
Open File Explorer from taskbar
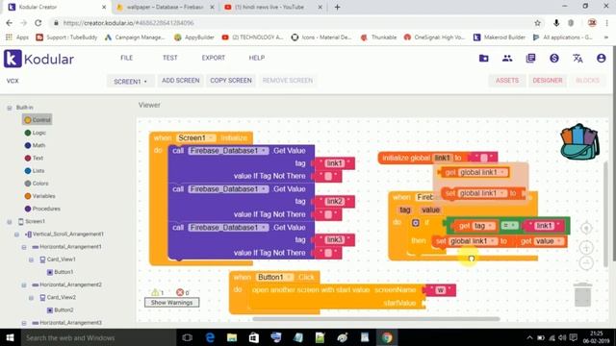232,337
